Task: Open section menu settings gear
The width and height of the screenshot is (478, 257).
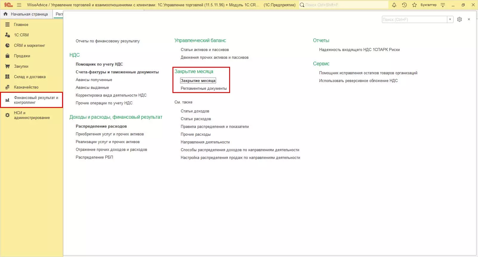Action: pyautogui.click(x=460, y=19)
